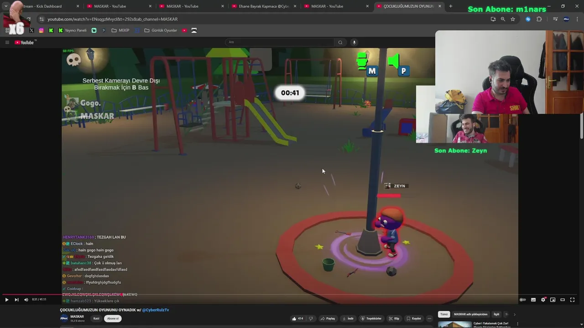Open the Chrome profile avatar

566,19
